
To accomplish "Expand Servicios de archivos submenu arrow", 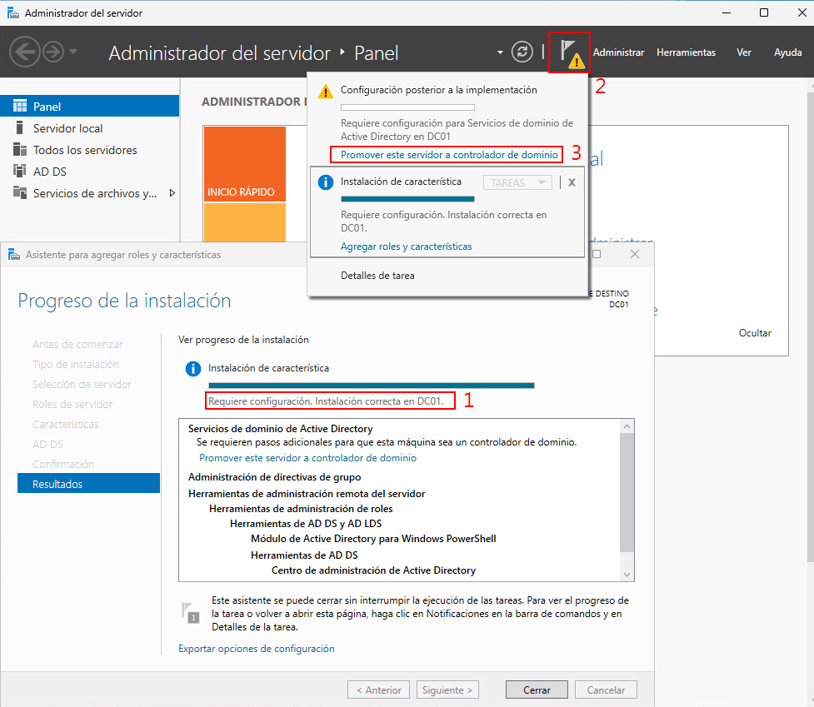I will [x=172, y=193].
